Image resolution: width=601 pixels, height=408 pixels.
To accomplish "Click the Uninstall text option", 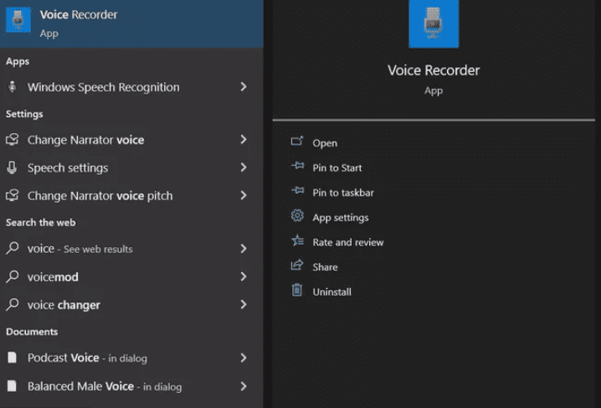I will point(331,292).
